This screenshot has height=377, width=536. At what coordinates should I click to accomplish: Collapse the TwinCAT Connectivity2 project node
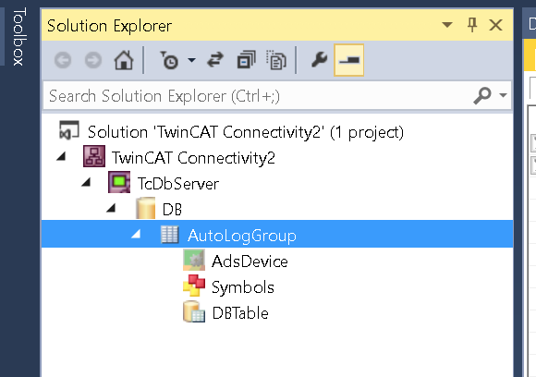point(61,157)
